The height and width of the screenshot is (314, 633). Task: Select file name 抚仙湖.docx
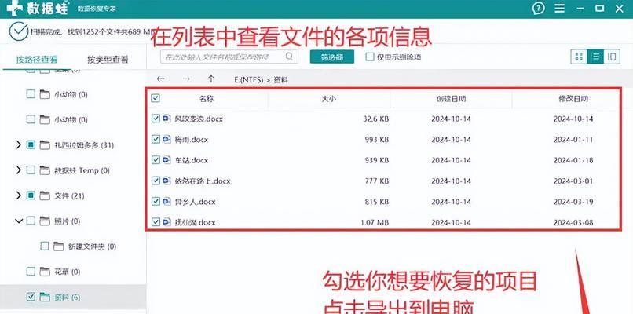coord(195,222)
